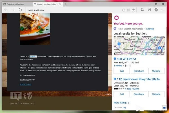Image resolution: width=169 pixels, height=113 pixels.
Task: Click the Refresh page icon
Action: point(20,10)
